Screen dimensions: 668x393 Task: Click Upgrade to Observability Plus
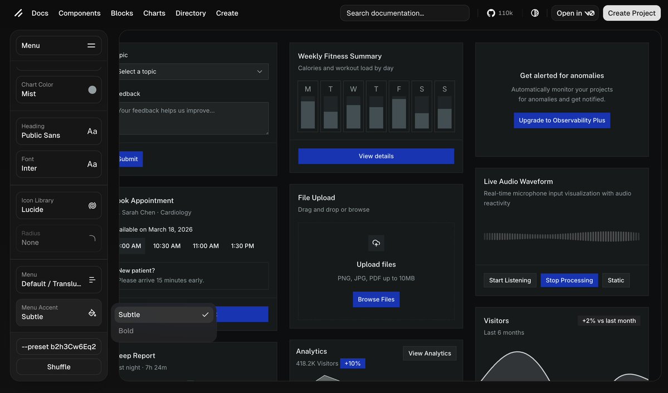tap(562, 120)
